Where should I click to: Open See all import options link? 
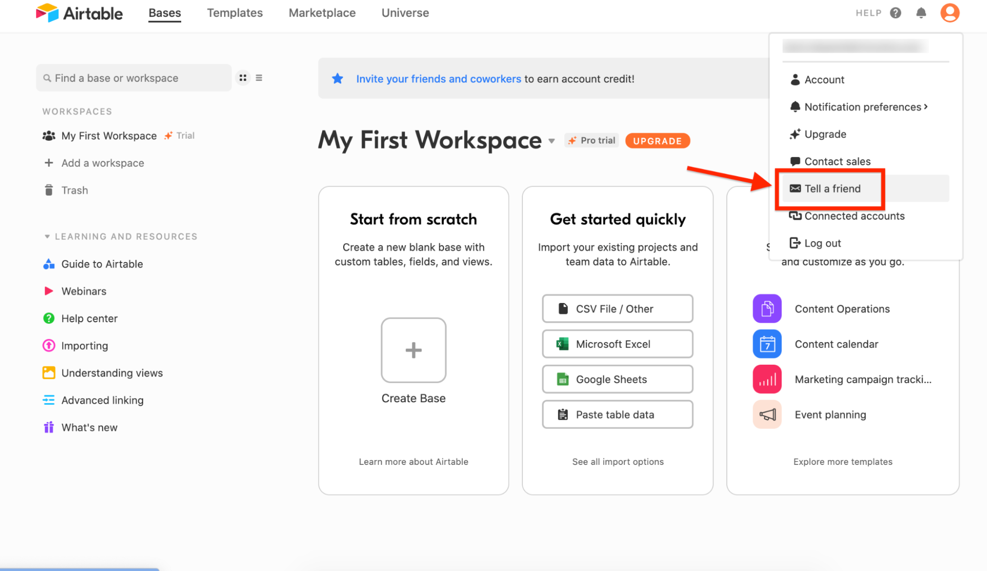tap(618, 461)
